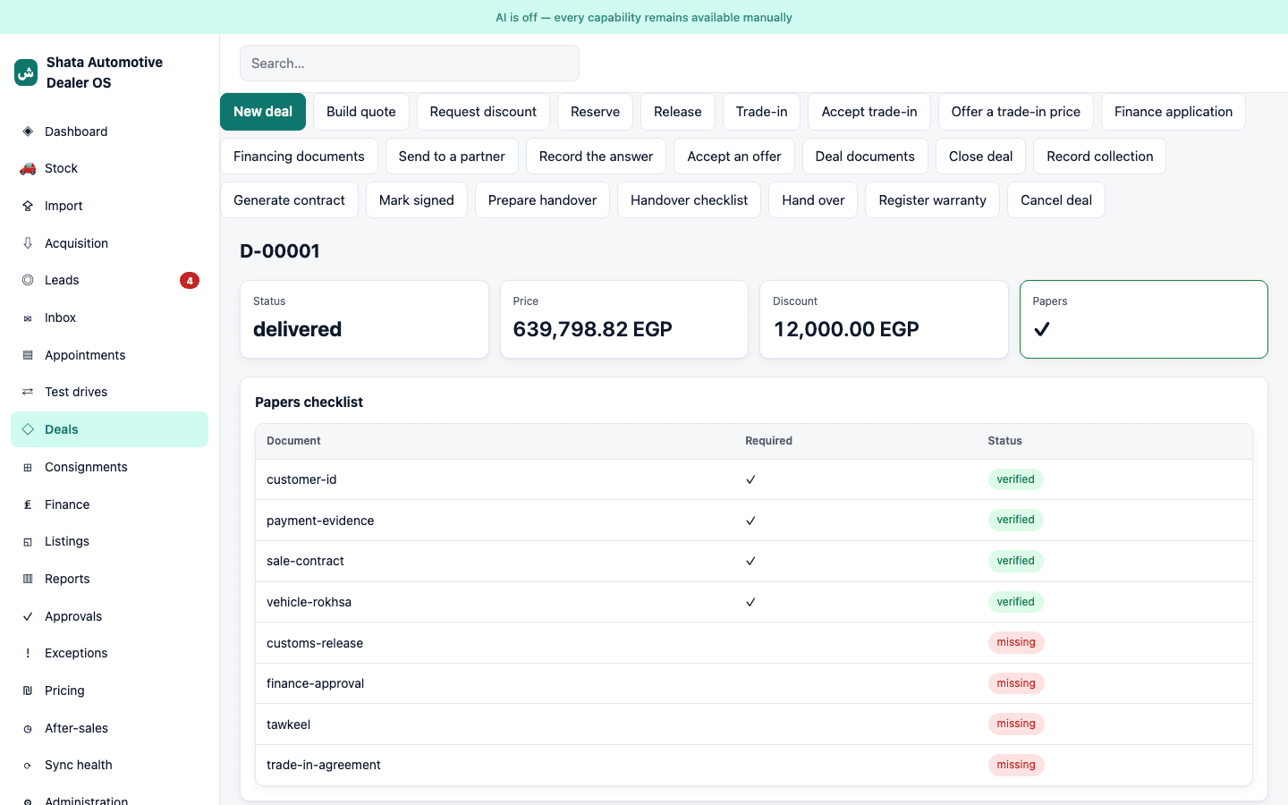Click the Consignments grid icon
The height and width of the screenshot is (805, 1288).
pyautogui.click(x=28, y=467)
